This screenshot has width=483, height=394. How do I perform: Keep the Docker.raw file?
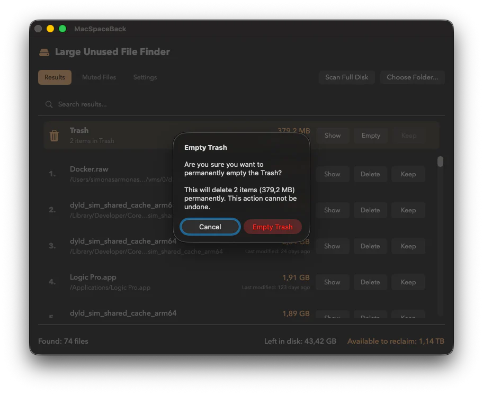(408, 174)
